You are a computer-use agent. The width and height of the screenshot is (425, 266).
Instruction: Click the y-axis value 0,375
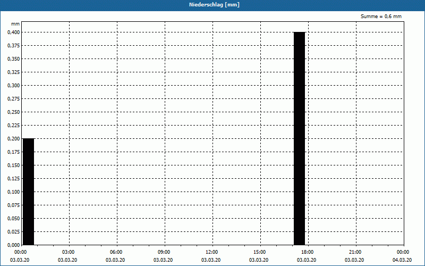pos(14,46)
